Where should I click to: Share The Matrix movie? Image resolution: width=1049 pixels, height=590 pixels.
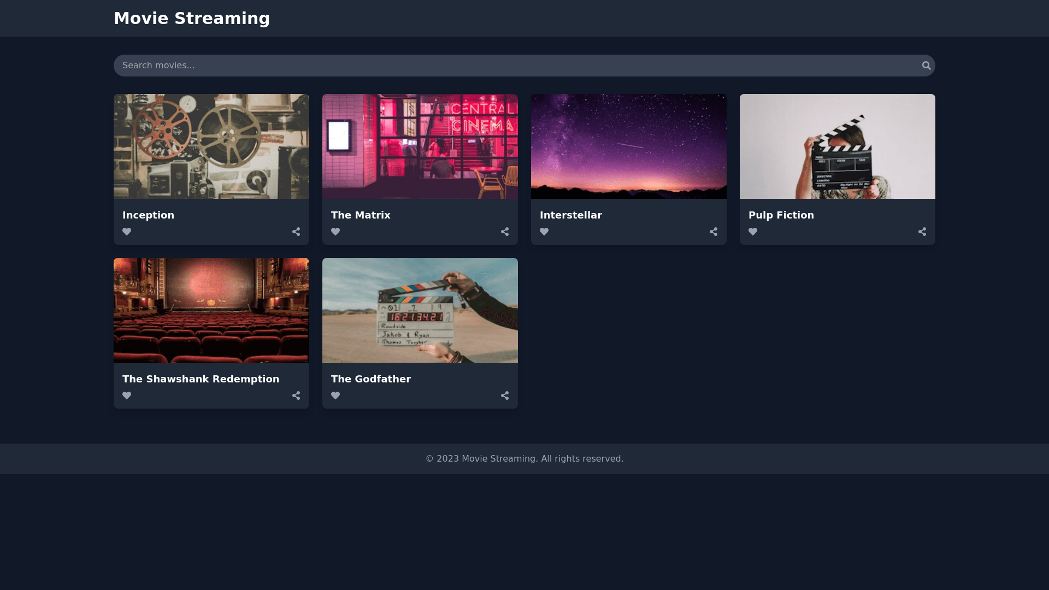505,232
